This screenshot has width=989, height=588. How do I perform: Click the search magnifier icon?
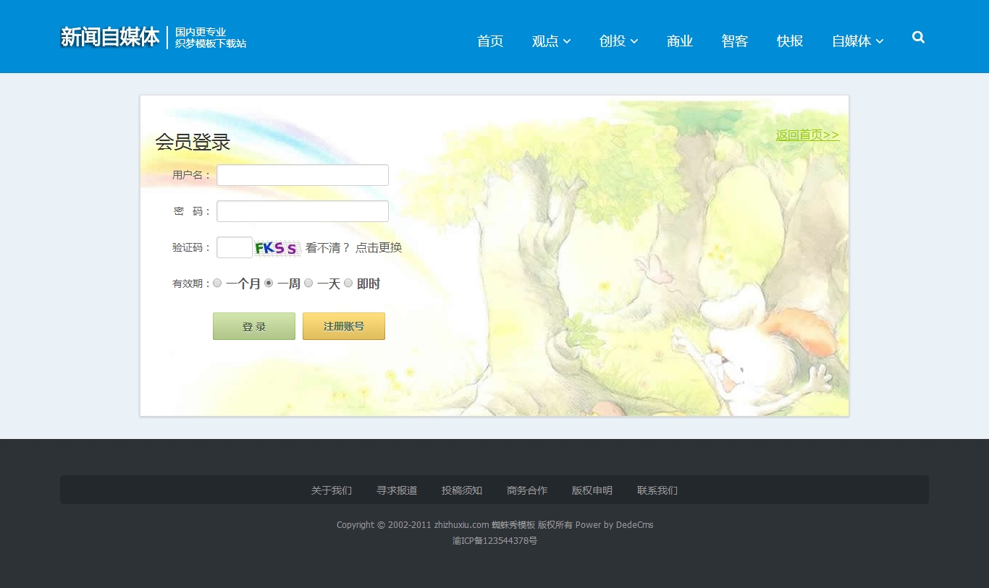[918, 38]
